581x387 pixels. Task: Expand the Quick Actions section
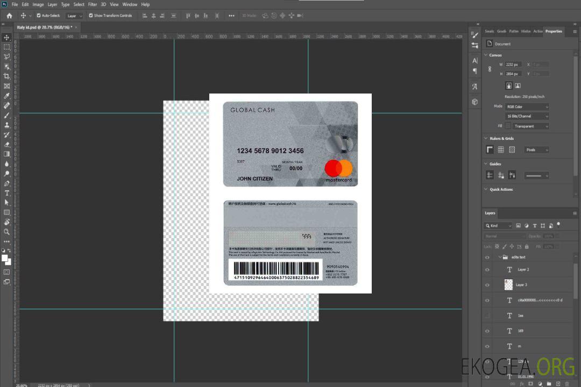pyautogui.click(x=486, y=189)
